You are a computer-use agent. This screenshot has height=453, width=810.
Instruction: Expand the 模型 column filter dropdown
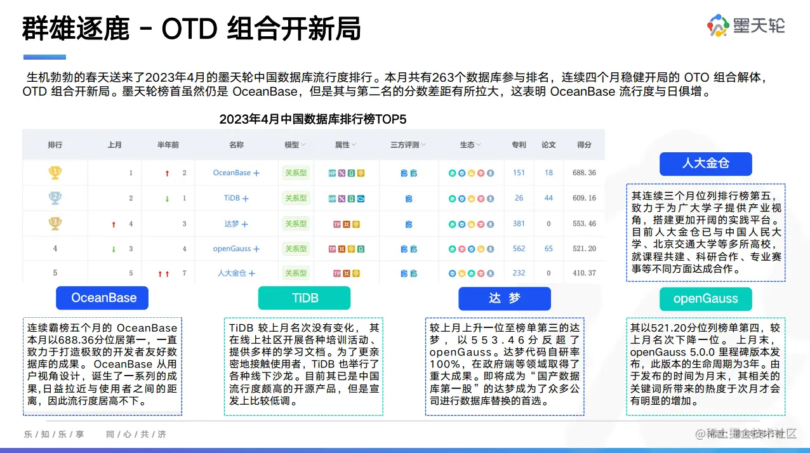coord(303,145)
